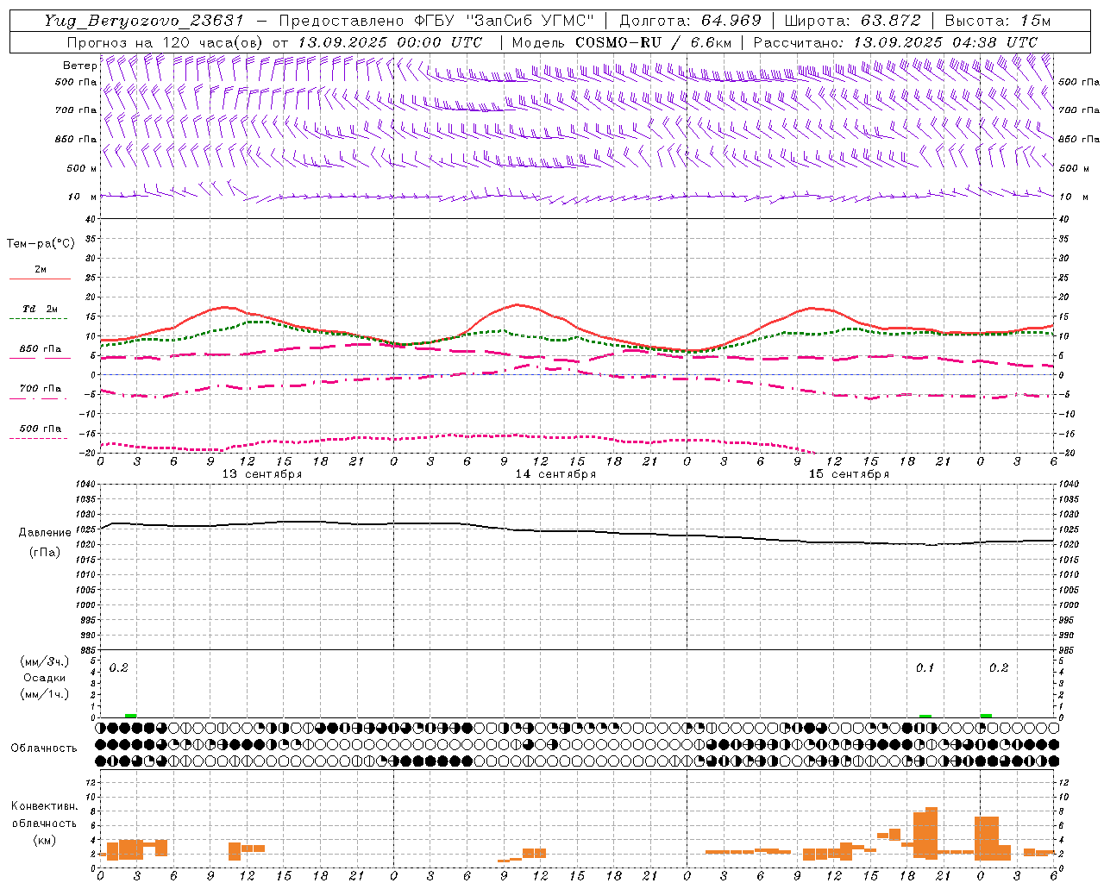The width and height of the screenshot is (1104, 883).
Task: Click the Давление pressure panel label
Action: [45, 533]
